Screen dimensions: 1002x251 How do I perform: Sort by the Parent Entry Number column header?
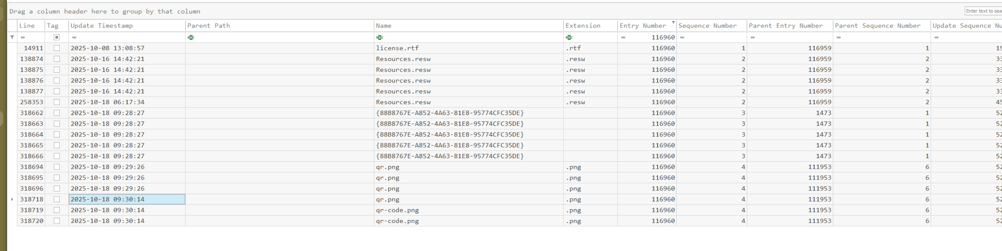790,26
